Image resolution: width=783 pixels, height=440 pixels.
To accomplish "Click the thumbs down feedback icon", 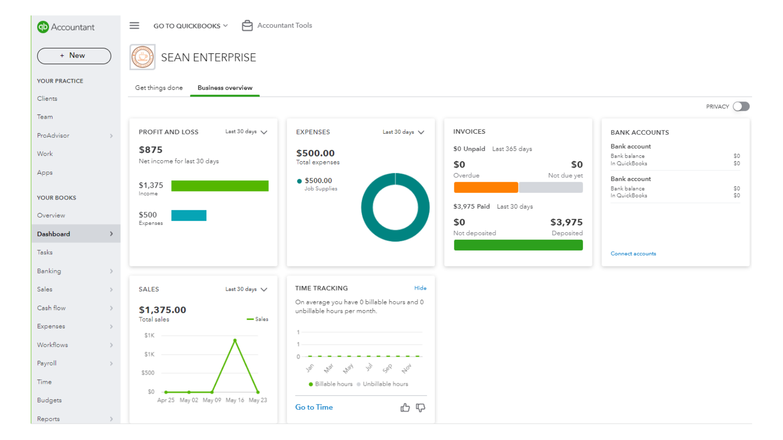I will click(x=420, y=407).
